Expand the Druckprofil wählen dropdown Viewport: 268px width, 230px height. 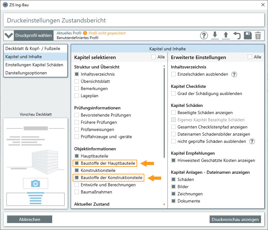point(9,36)
